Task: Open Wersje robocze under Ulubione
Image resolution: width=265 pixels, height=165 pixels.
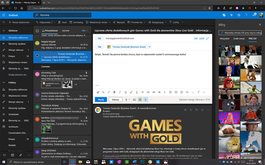Action: (x=16, y=50)
